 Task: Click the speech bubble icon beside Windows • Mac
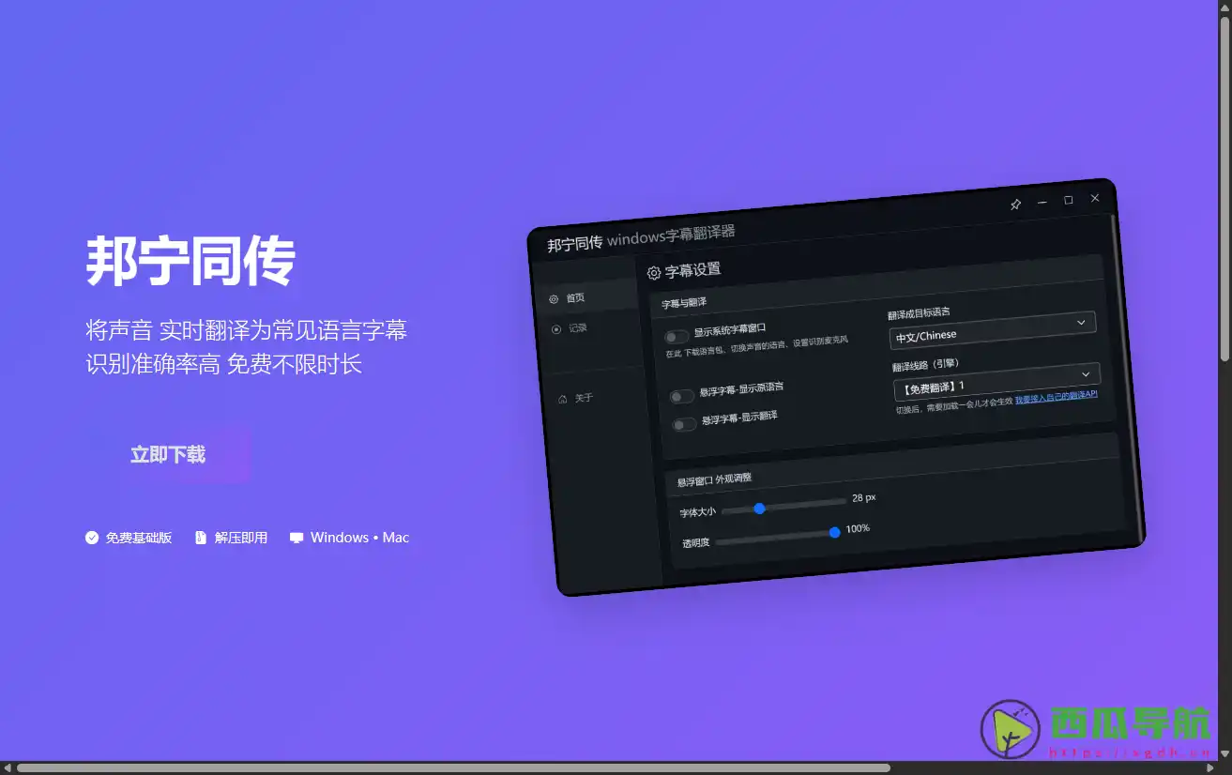(296, 537)
